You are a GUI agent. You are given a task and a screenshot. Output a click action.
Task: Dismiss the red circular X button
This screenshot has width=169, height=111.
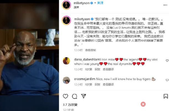point(143,104)
